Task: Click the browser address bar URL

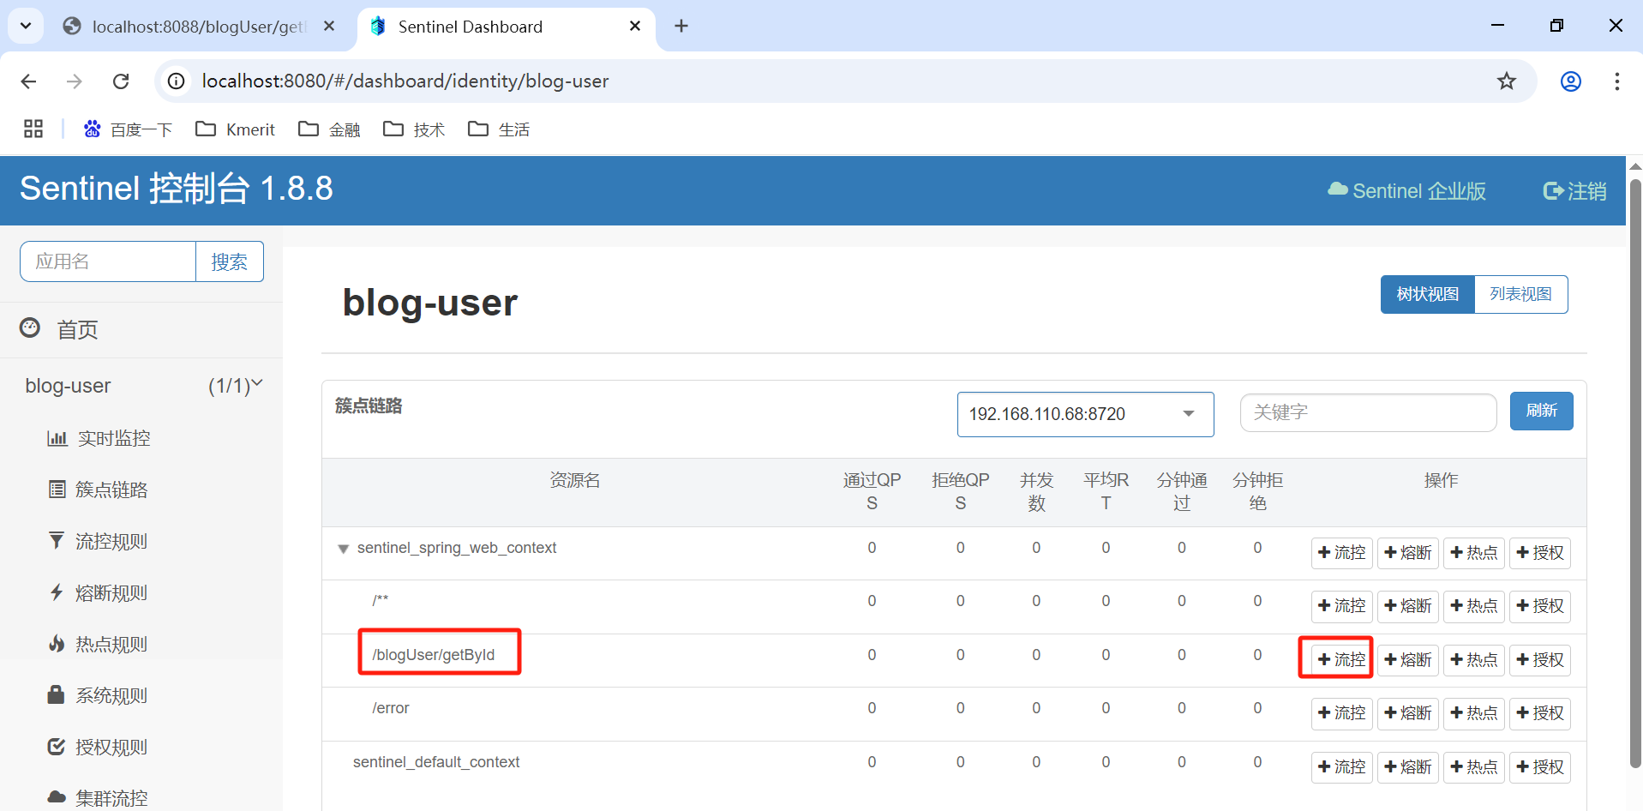Action: (x=405, y=81)
